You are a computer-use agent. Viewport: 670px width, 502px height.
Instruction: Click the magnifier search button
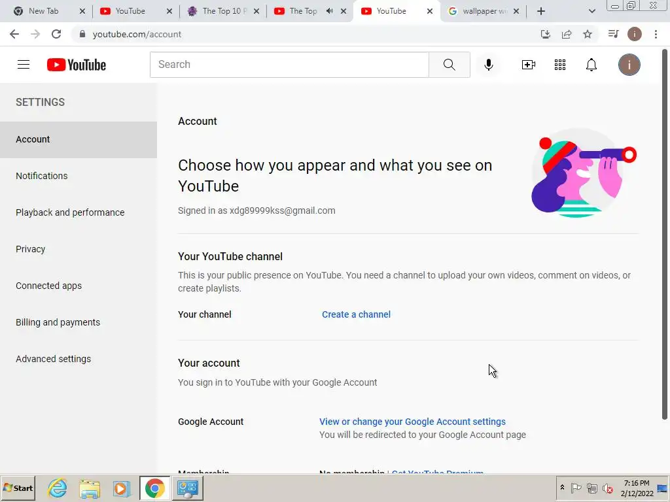point(449,65)
